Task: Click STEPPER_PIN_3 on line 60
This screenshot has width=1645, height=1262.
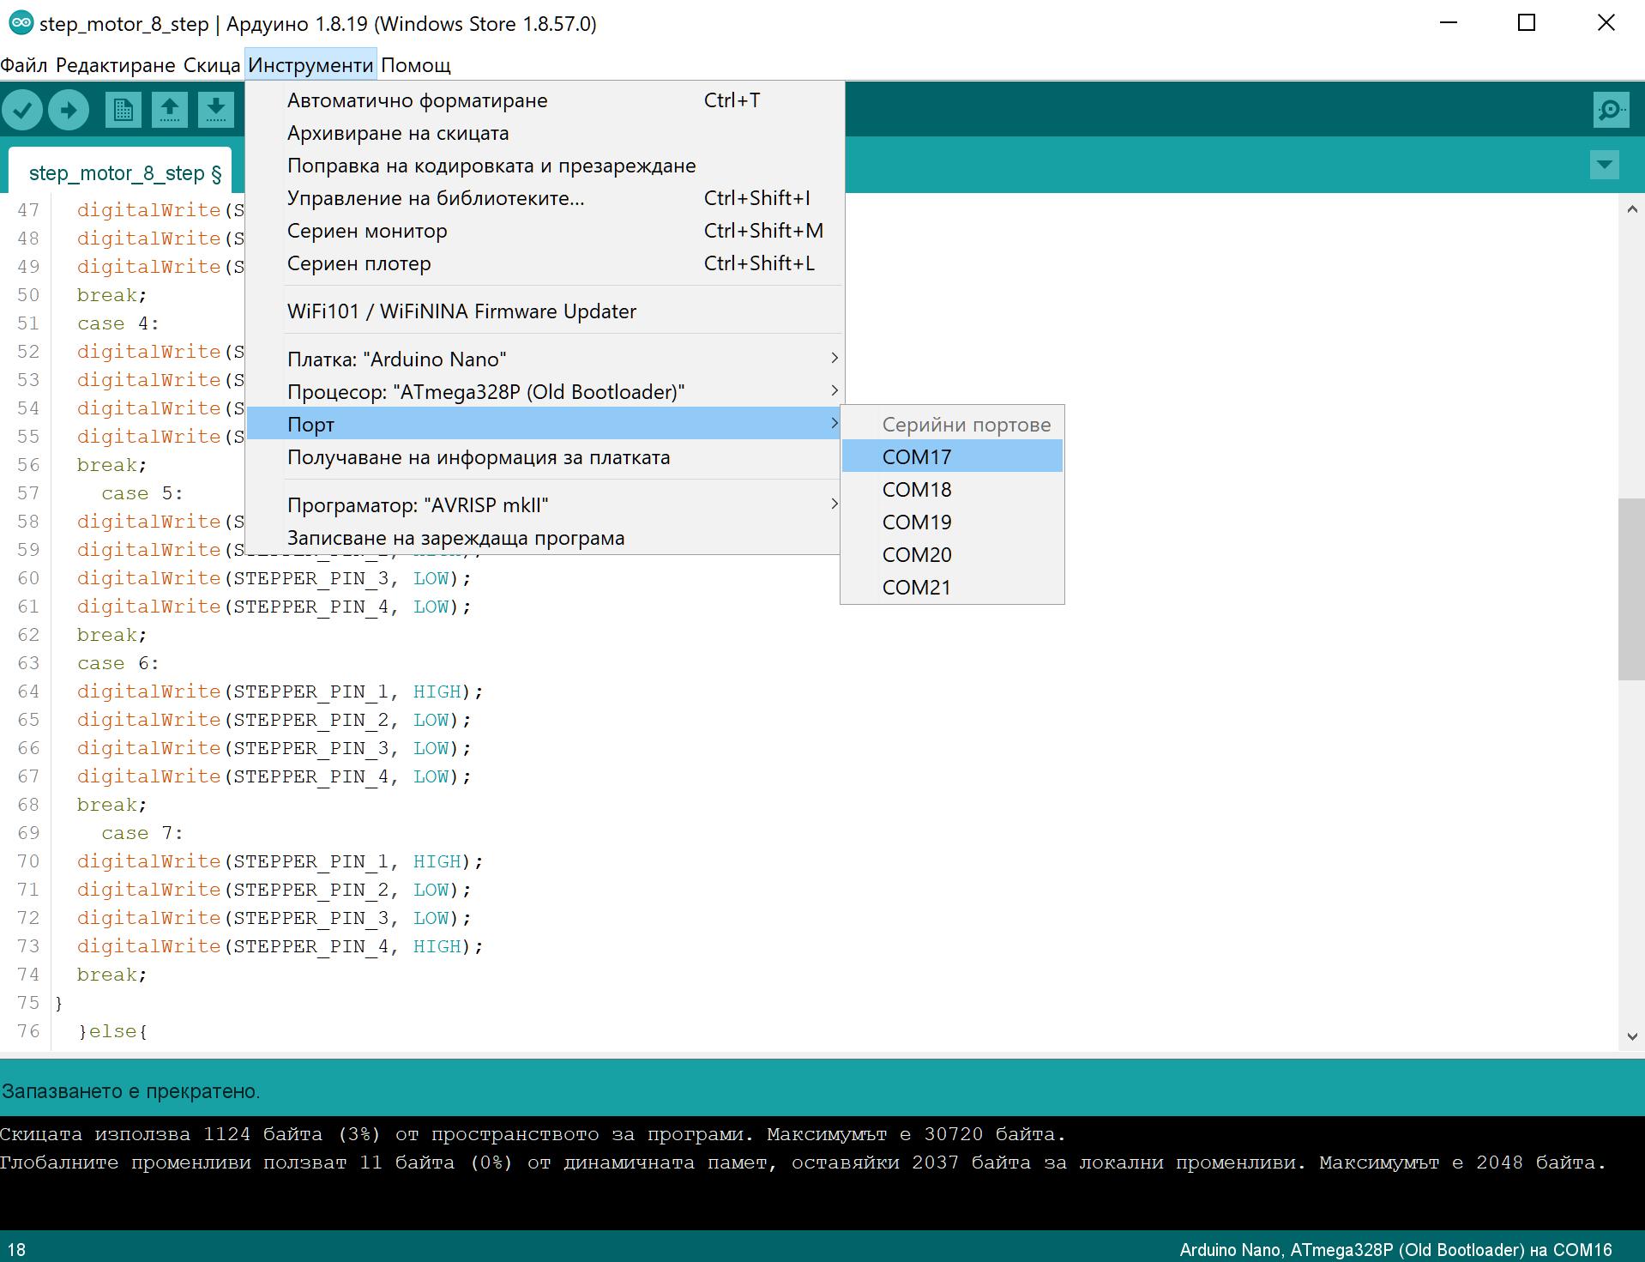Action: tap(310, 578)
